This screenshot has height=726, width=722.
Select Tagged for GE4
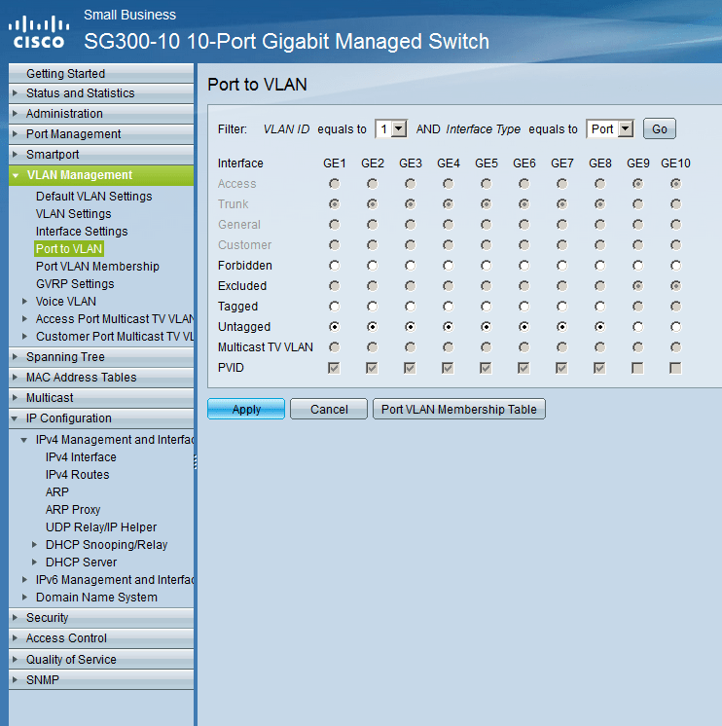(x=448, y=307)
